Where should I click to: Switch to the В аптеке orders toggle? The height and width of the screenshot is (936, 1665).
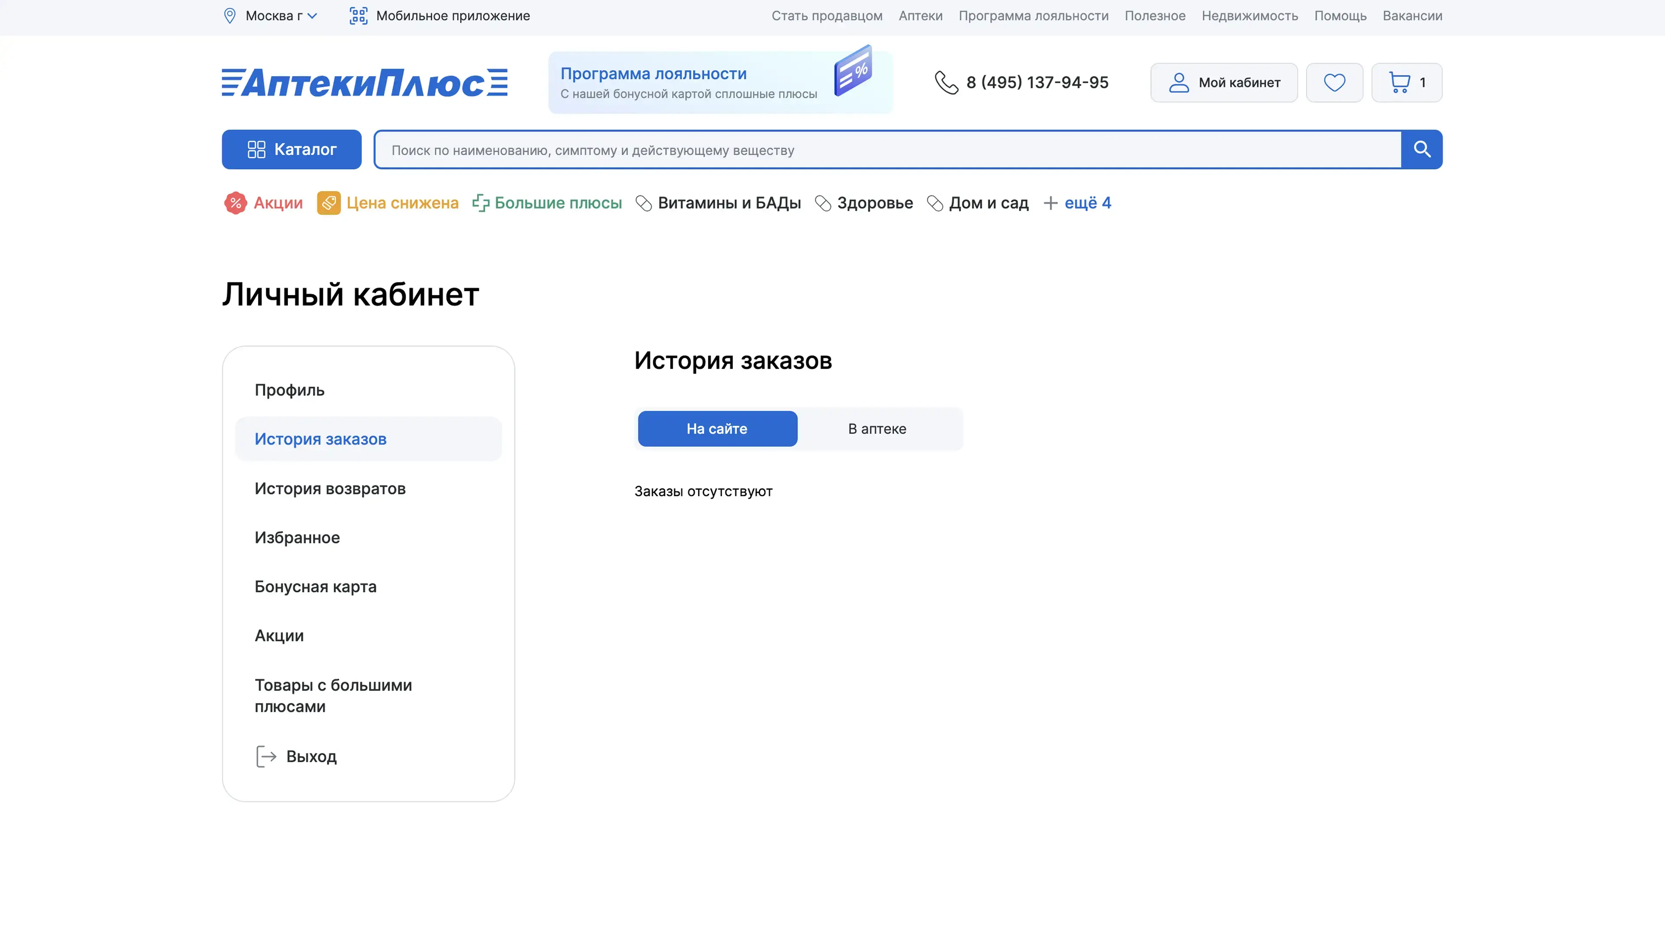tap(876, 429)
